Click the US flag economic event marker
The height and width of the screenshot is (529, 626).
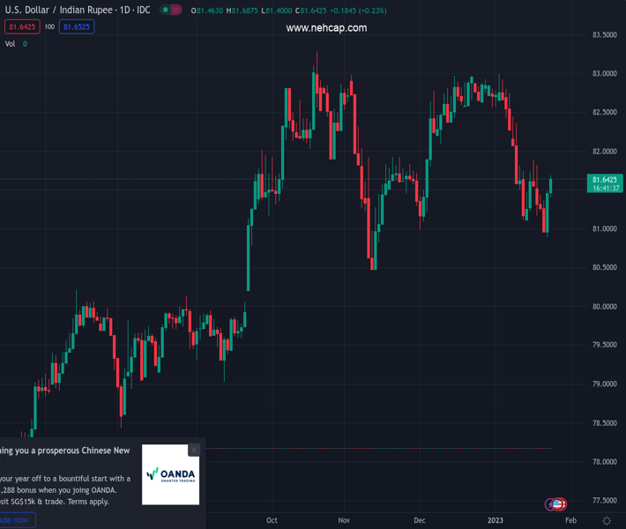557,504
